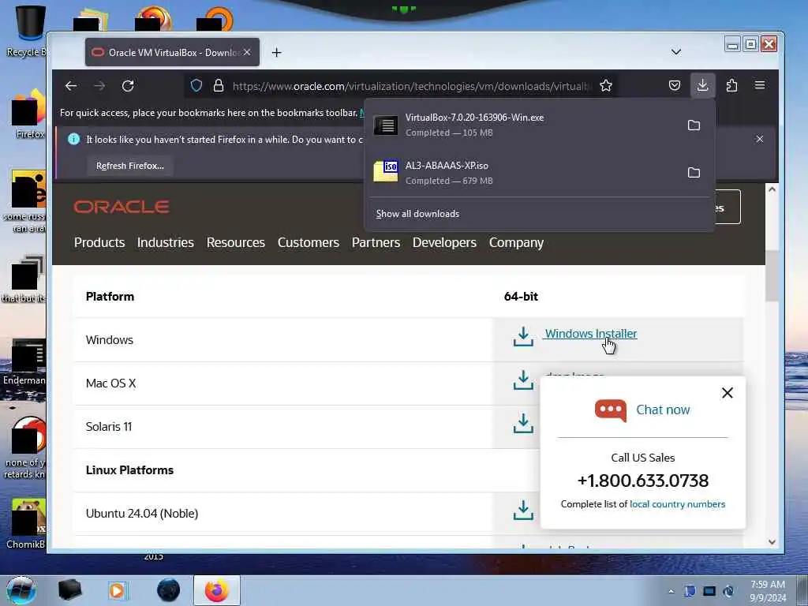
Task: Reload the page with the refresh icon
Action: pos(128,86)
